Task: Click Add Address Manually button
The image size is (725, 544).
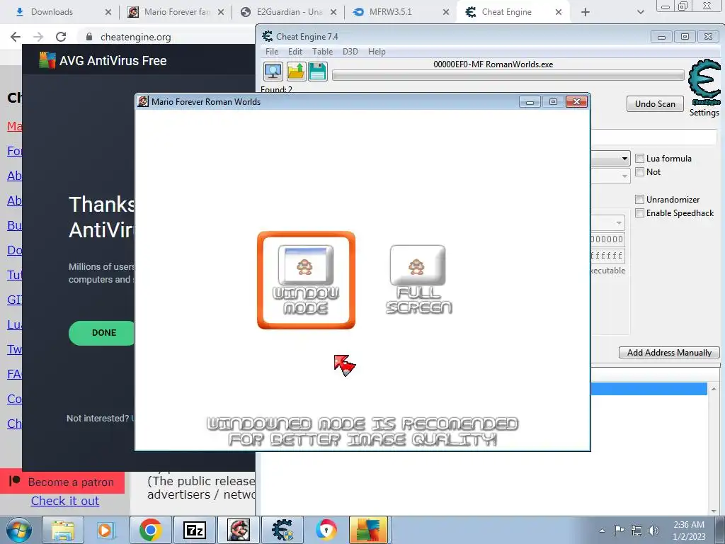Action: coord(669,353)
